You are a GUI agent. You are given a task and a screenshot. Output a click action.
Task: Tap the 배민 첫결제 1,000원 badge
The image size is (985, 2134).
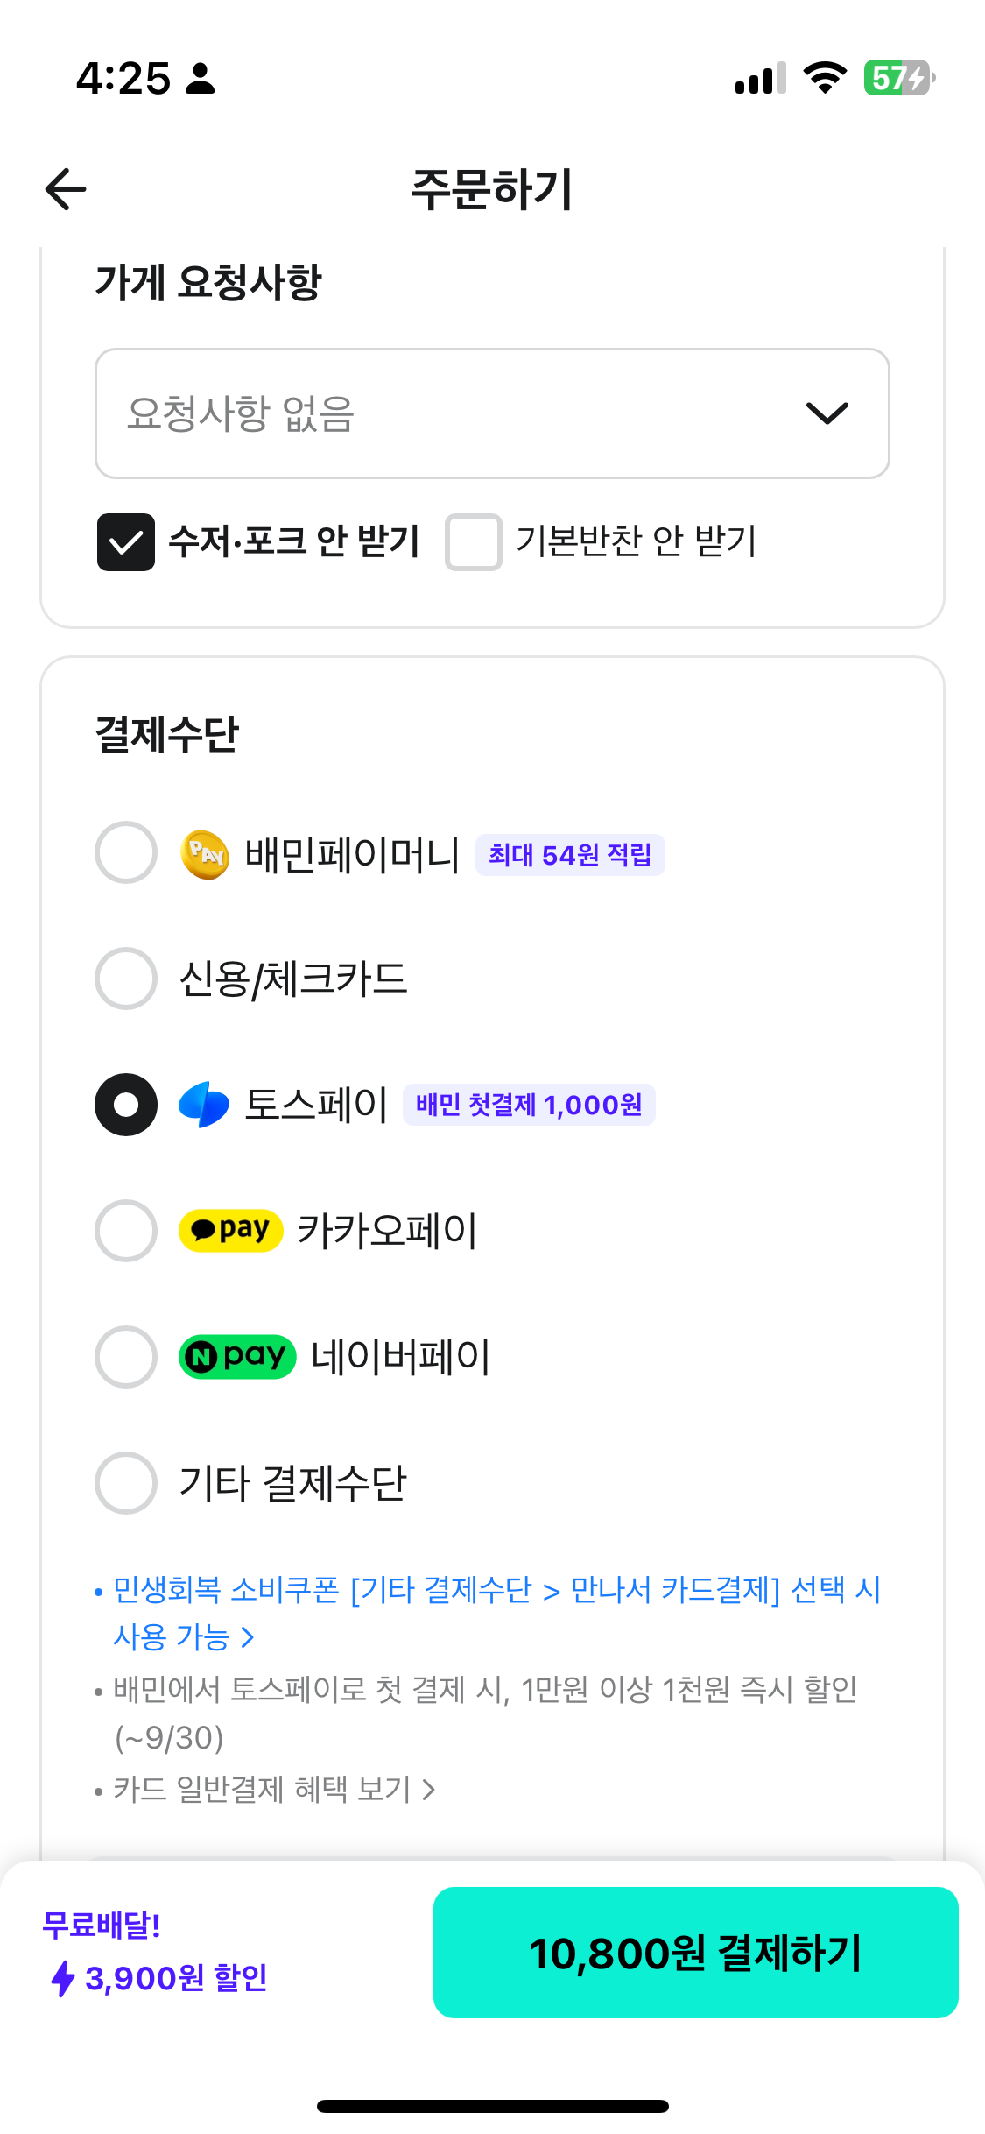tap(529, 1105)
